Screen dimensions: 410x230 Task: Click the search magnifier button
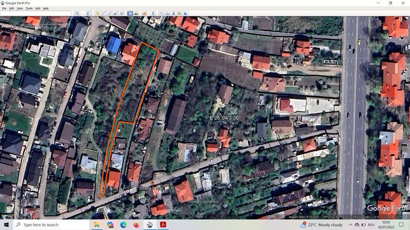coord(77,13)
